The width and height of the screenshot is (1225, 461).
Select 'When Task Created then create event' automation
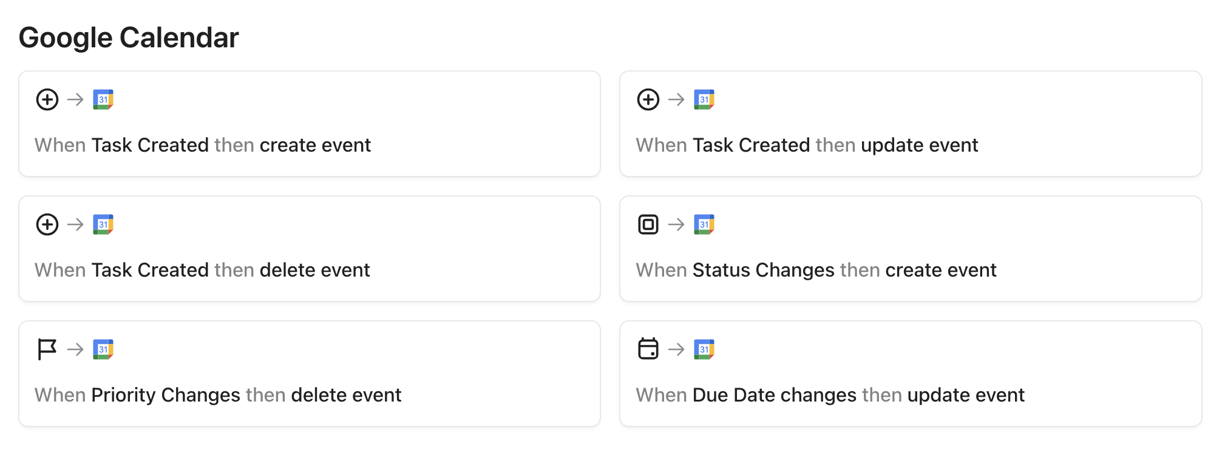coord(203,146)
